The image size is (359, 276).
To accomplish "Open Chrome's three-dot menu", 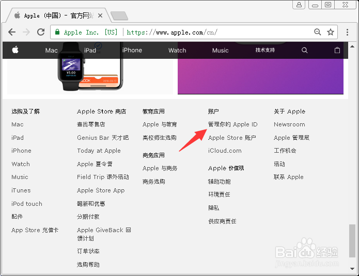I will 347,32.
